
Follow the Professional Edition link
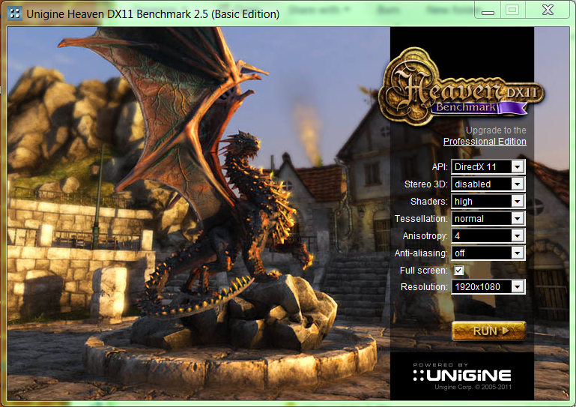[x=485, y=142]
